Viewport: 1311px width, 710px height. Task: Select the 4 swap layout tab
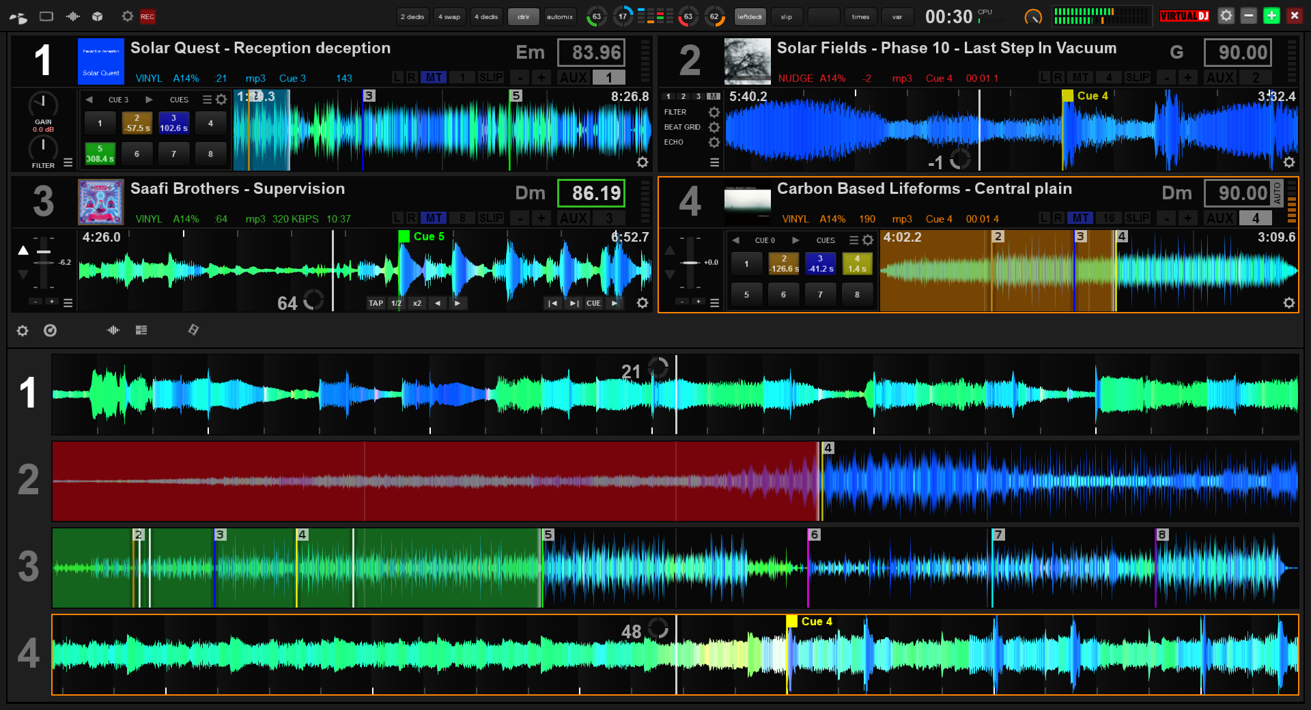tap(449, 16)
